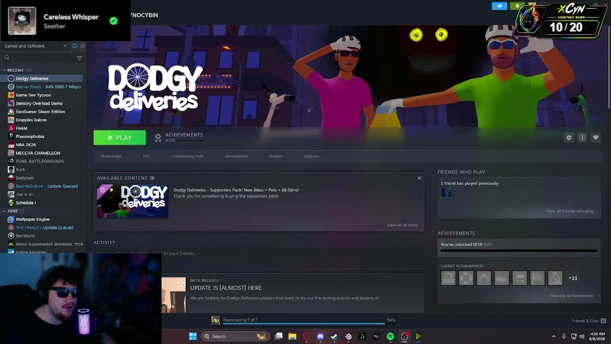Click the first locked achievement icon
The image size is (611, 344).
(448, 278)
